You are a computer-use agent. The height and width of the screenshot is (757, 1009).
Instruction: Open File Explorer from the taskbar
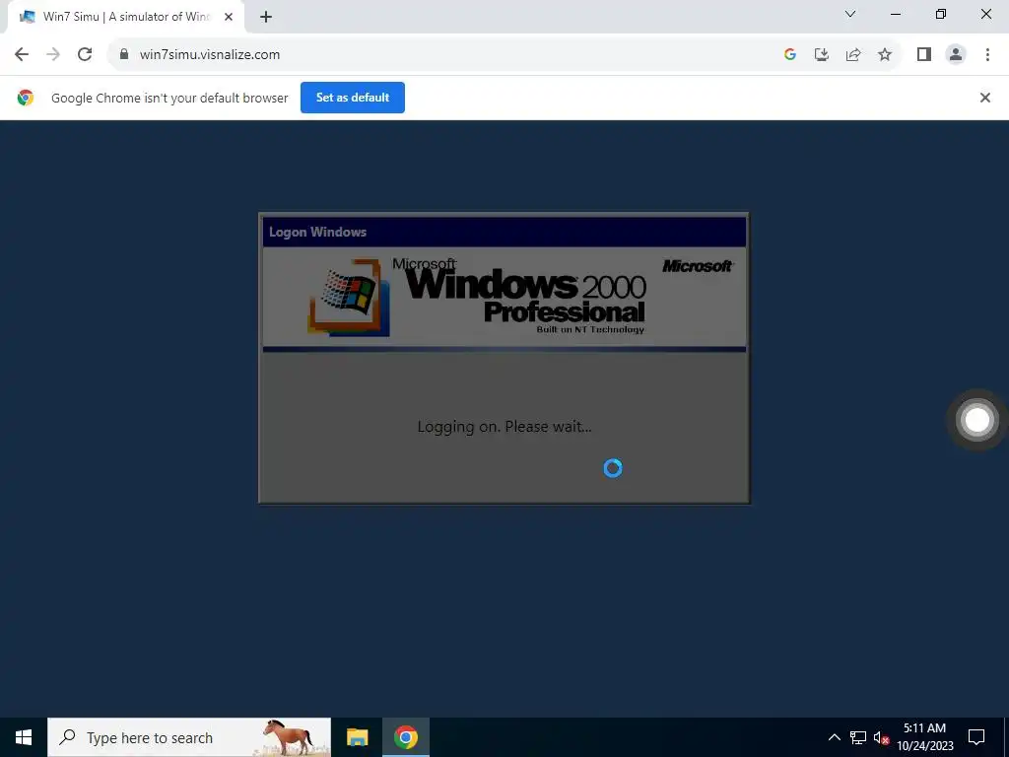coord(357,737)
